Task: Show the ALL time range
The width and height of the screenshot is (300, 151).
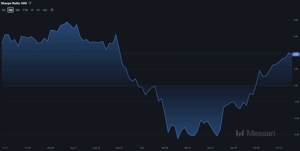Action: point(45,10)
